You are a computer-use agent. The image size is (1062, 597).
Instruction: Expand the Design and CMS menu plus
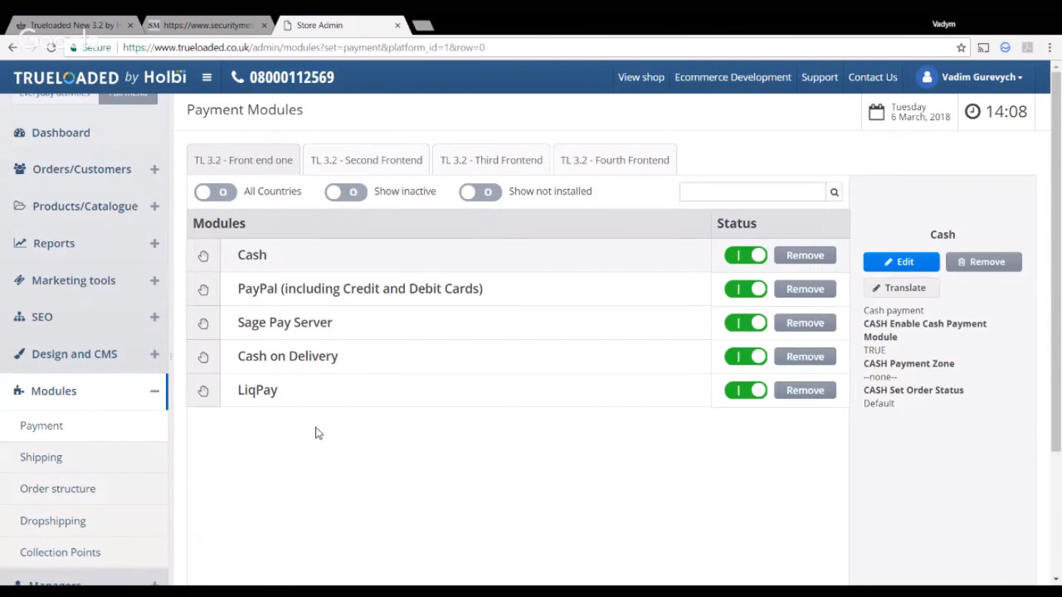point(155,354)
